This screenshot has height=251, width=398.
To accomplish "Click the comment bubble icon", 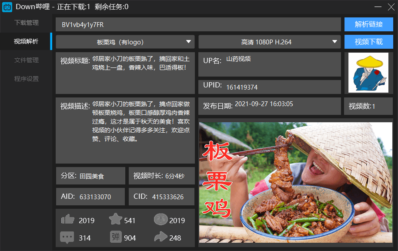I will 67,238.
